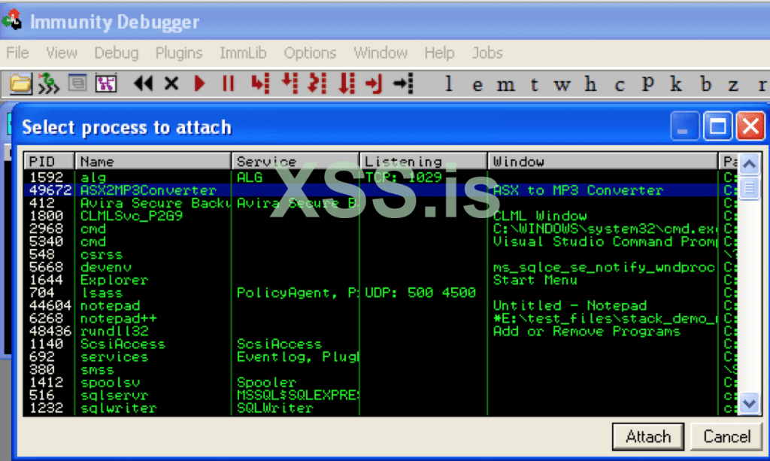Open the Plugins menu
This screenshot has height=461, width=770.
(179, 53)
